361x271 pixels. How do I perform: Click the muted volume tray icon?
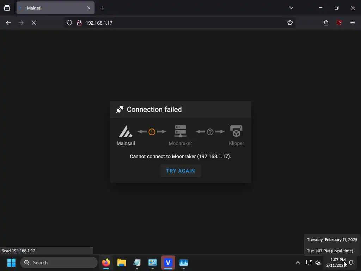click(x=318, y=263)
